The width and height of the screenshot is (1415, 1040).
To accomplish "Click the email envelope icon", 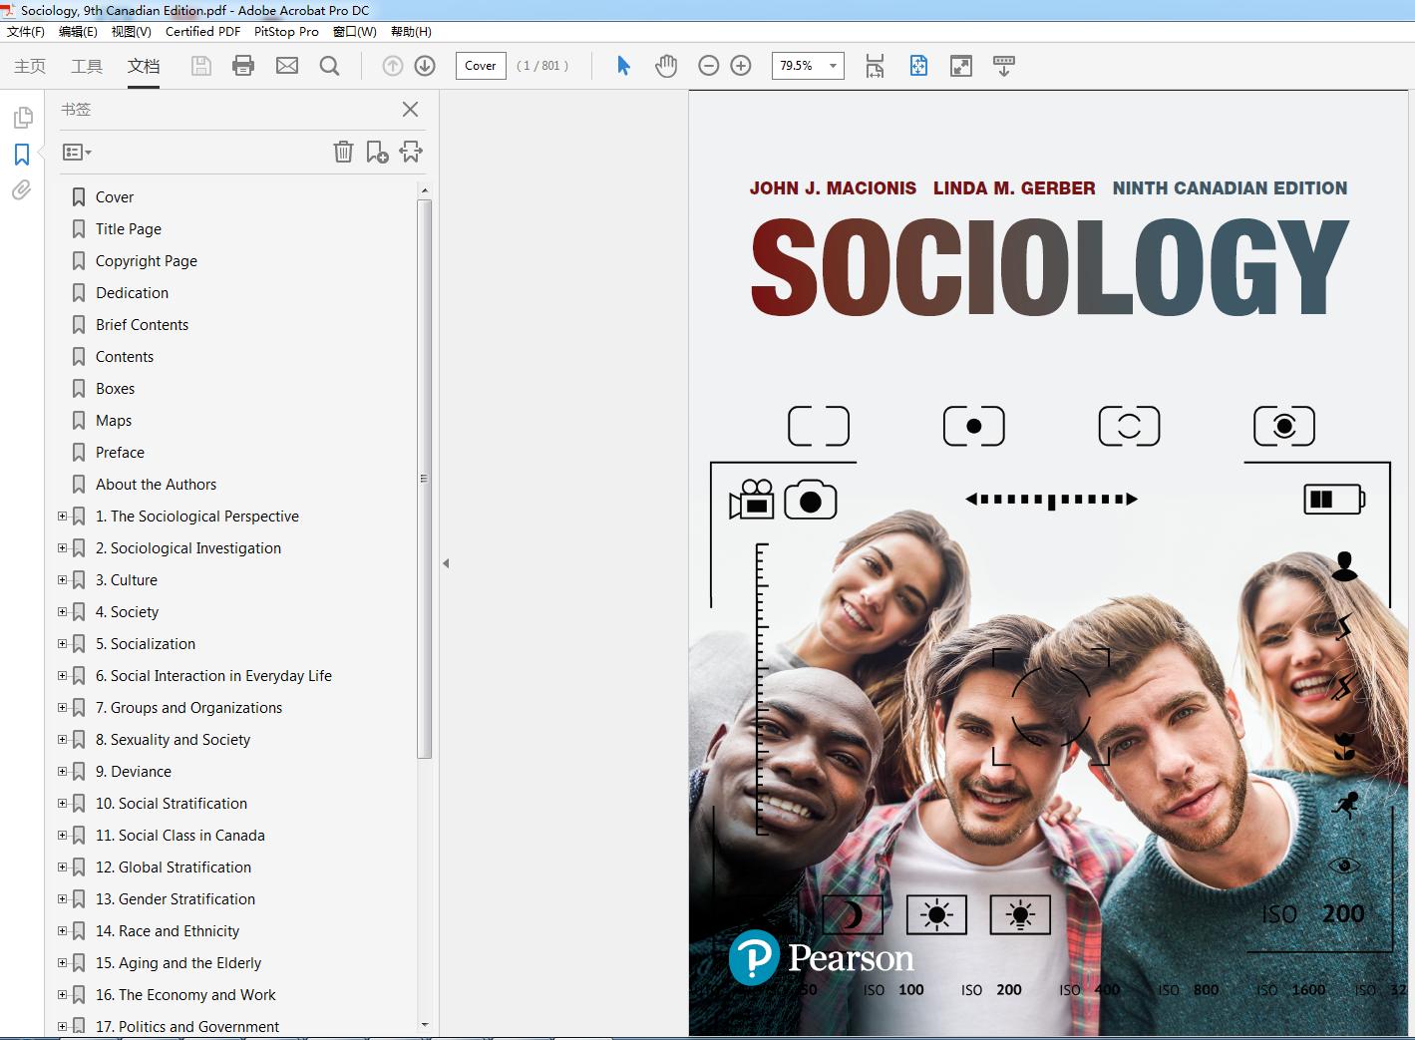I will (x=287, y=66).
